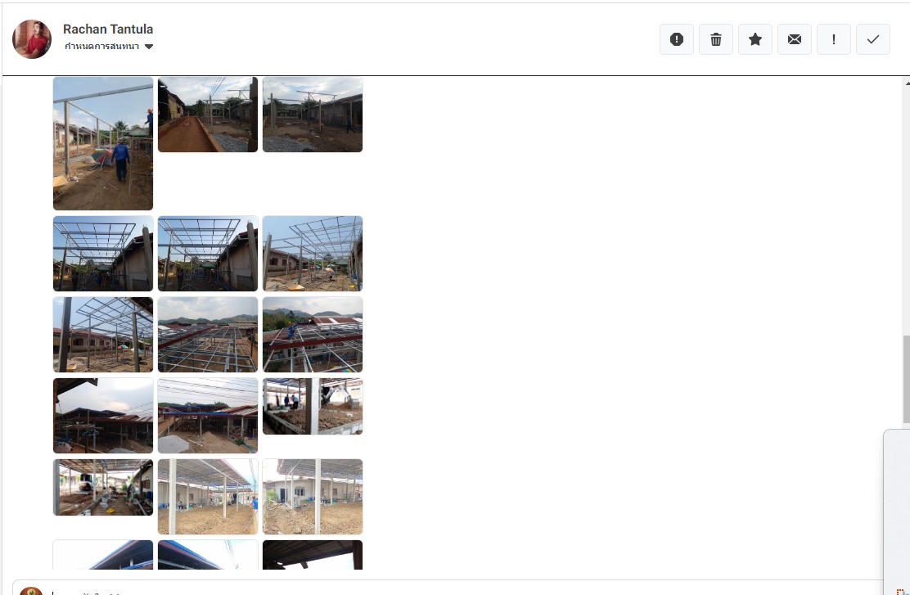The width and height of the screenshot is (910, 595).
Task: View the first steel roof frame photo
Action: point(103,254)
